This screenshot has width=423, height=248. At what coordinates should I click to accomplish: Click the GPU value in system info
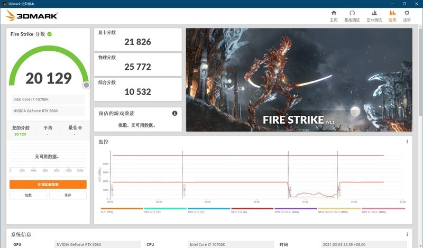[x=97, y=244]
